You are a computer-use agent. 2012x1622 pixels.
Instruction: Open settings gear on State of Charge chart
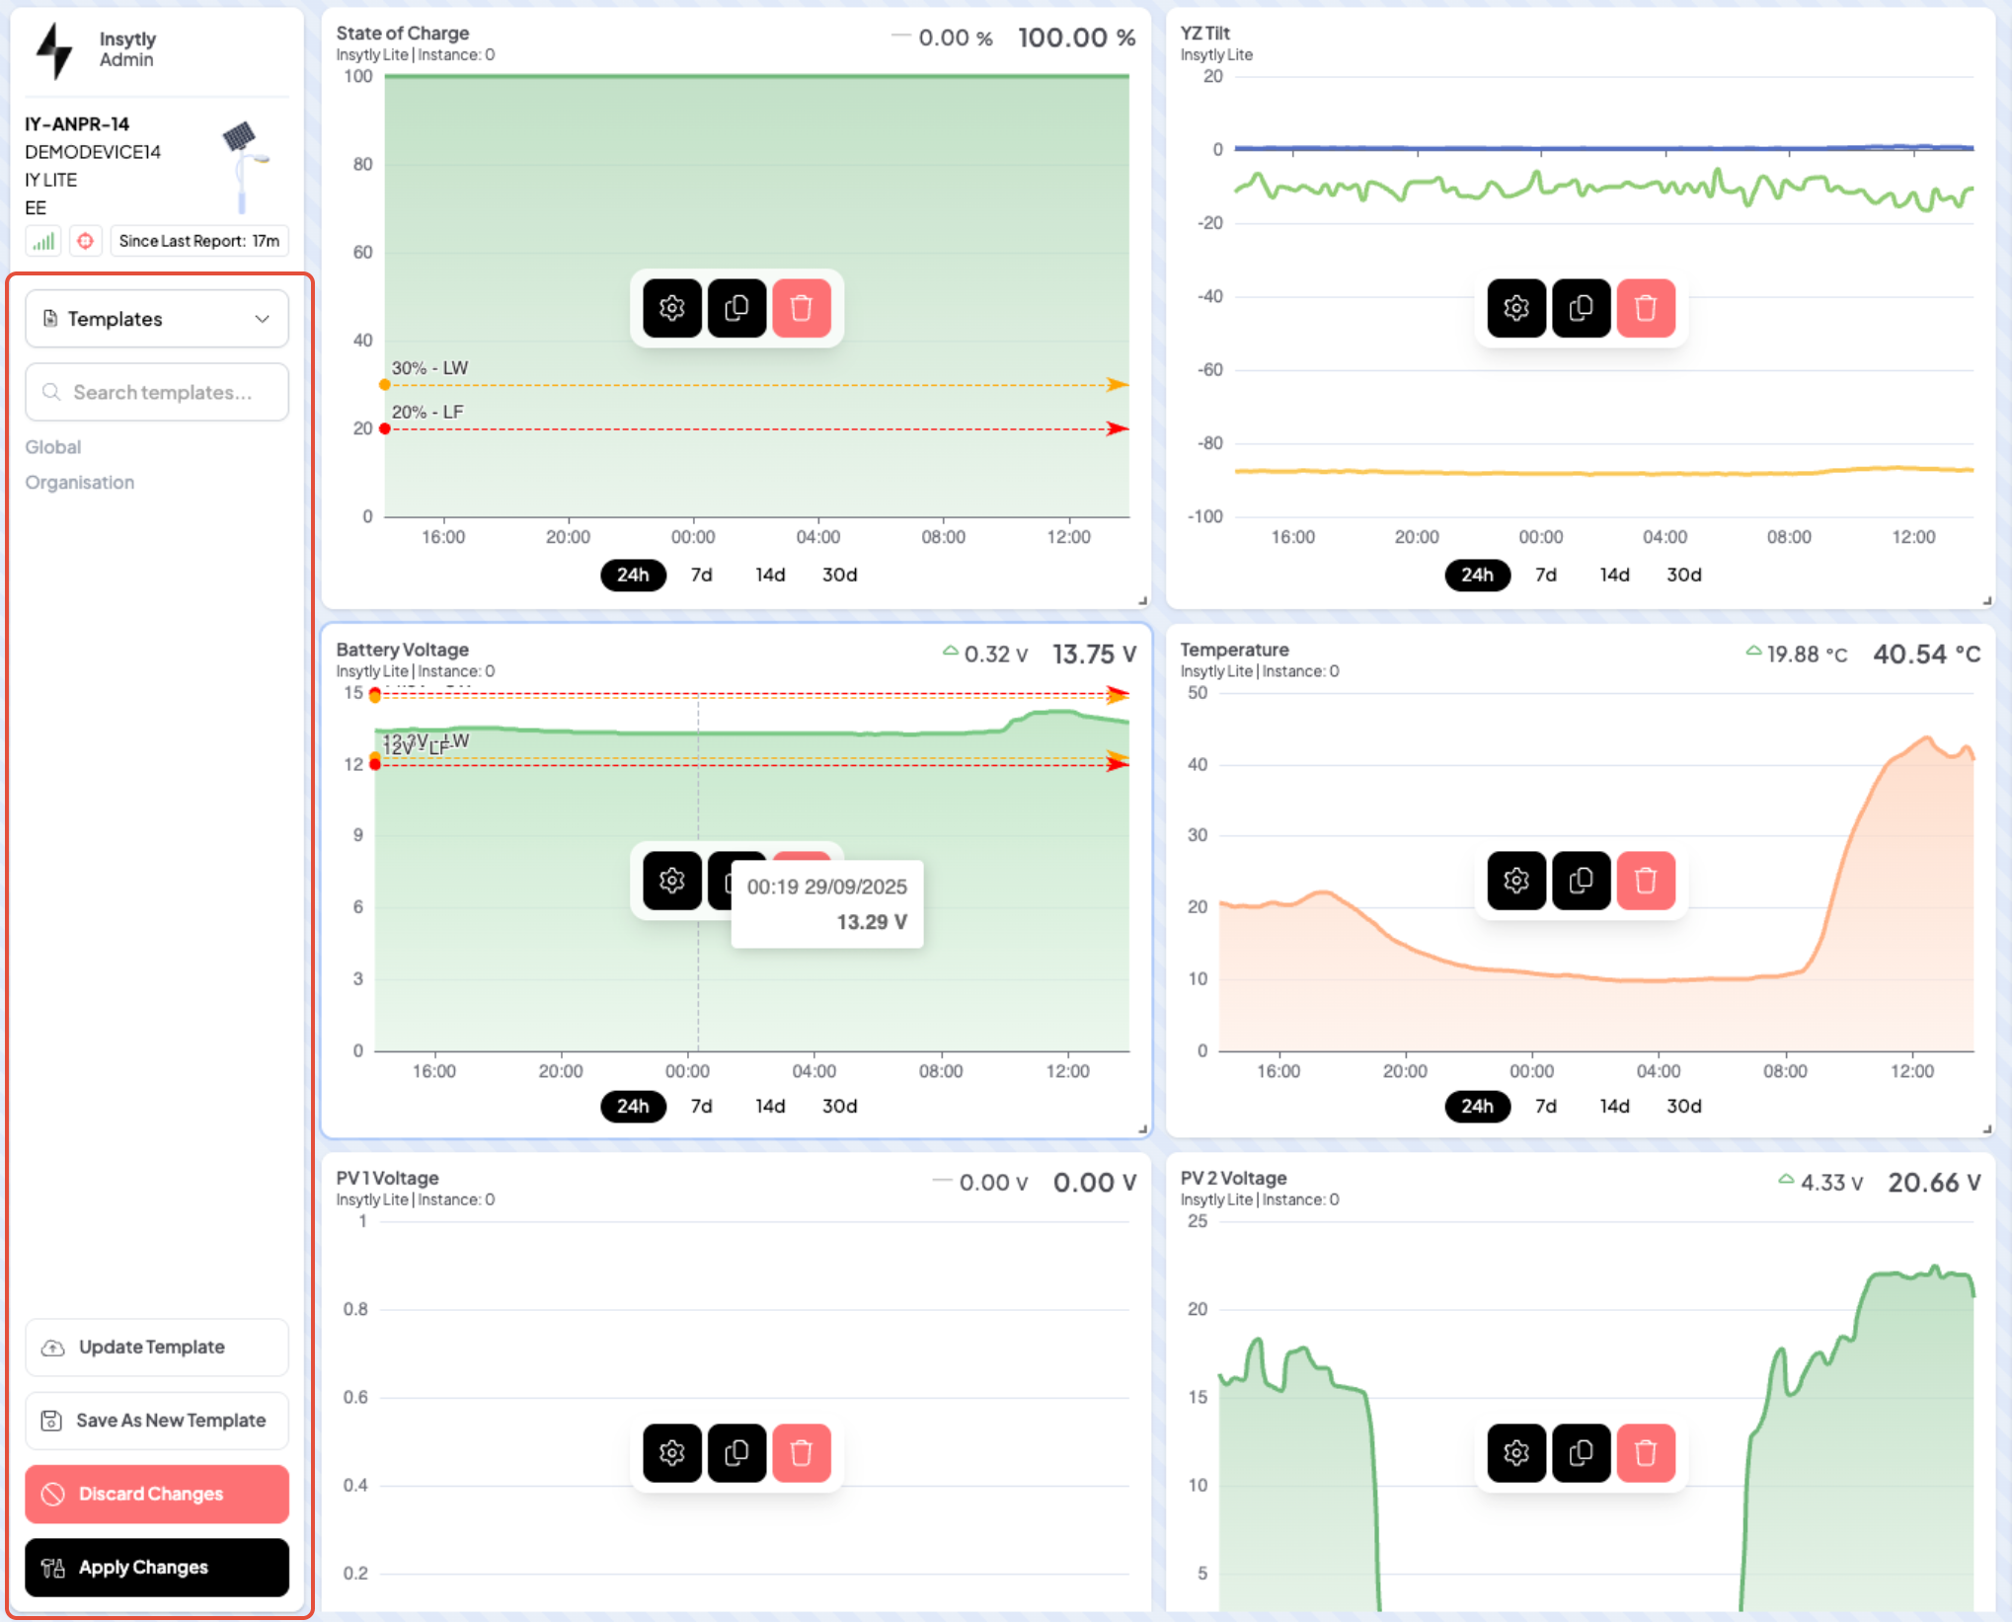click(671, 308)
